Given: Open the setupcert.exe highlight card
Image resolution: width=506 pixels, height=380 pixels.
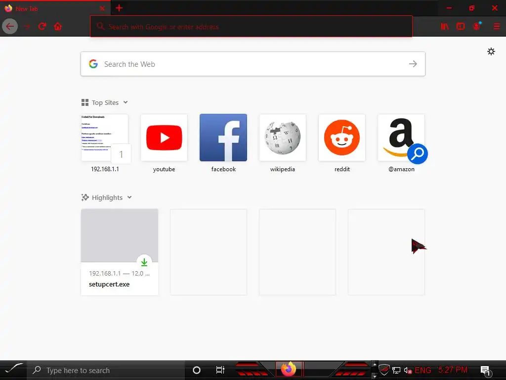Looking at the screenshot, I should pyautogui.click(x=120, y=252).
